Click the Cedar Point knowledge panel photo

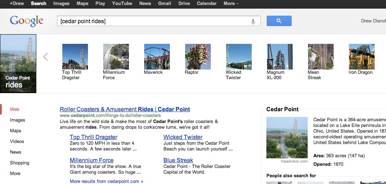287,138
